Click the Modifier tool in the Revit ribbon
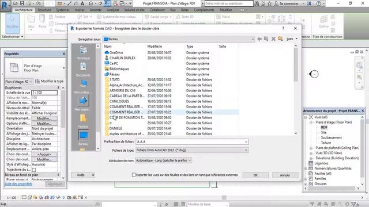The height and width of the screenshot is (207, 369). point(13,24)
